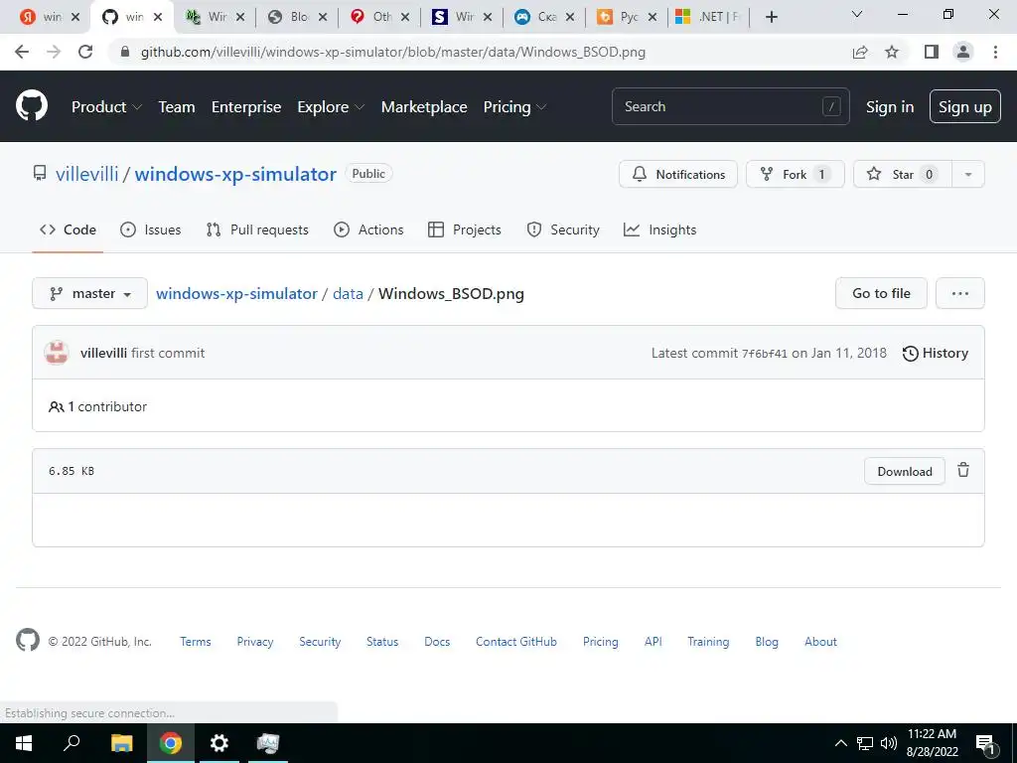Open Settings gear in taskbar

click(x=219, y=743)
